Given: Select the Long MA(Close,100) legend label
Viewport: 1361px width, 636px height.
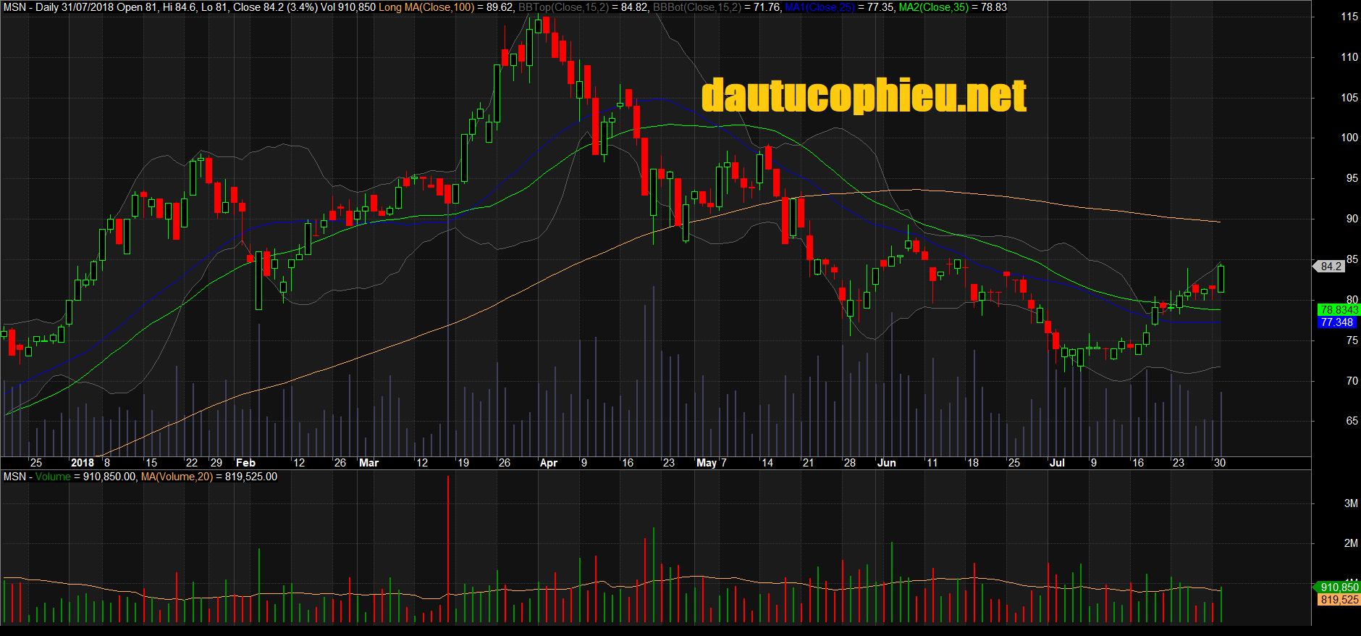Looking at the screenshot, I should pos(426,7).
